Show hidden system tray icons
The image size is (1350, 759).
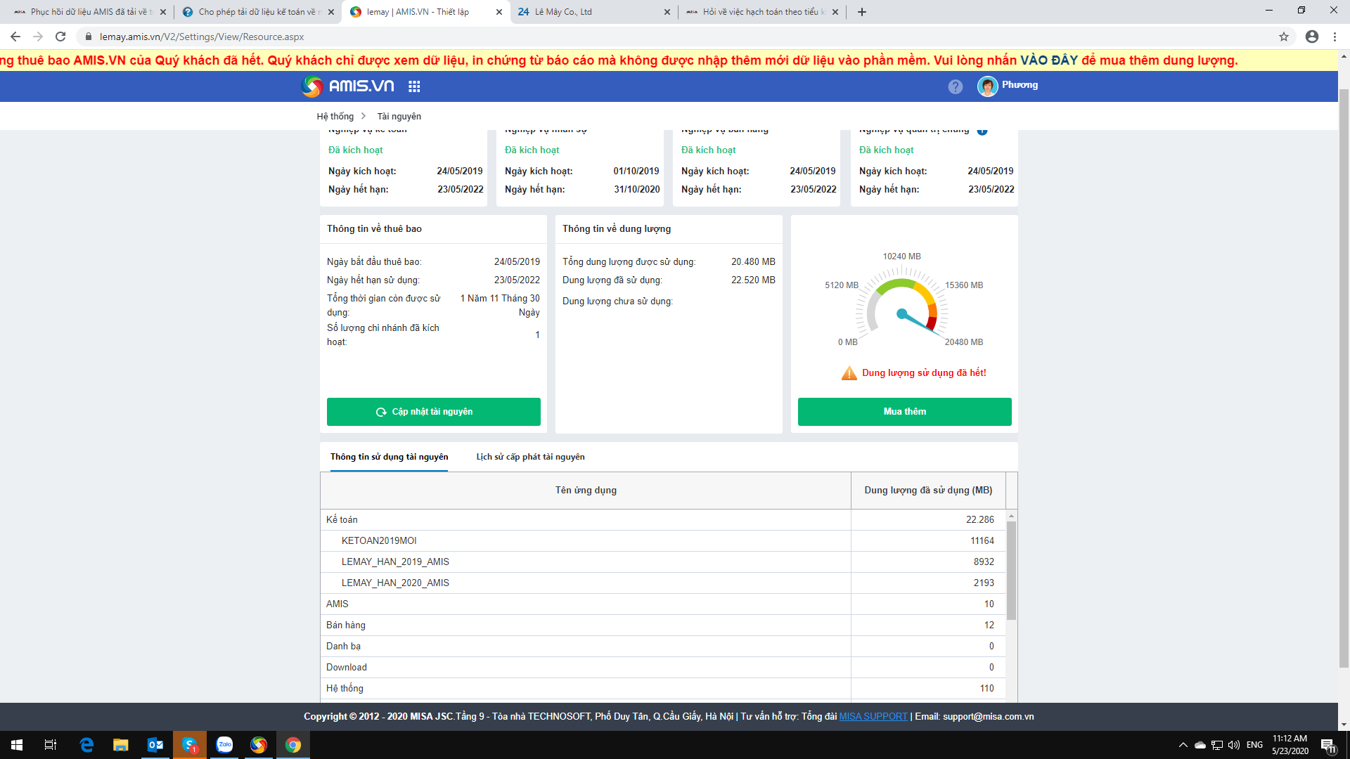[1183, 745]
